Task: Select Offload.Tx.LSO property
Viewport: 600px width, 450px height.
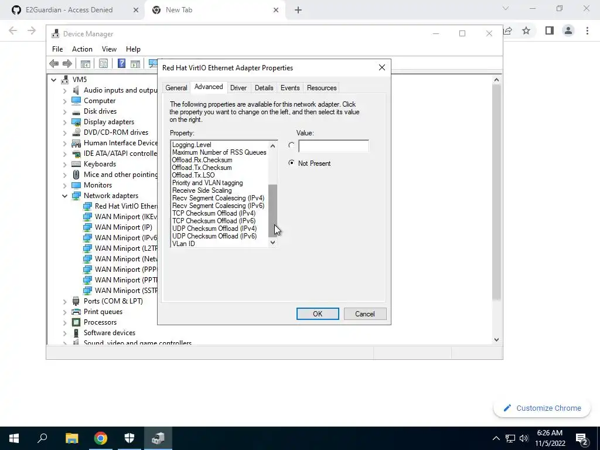Action: pyautogui.click(x=193, y=175)
